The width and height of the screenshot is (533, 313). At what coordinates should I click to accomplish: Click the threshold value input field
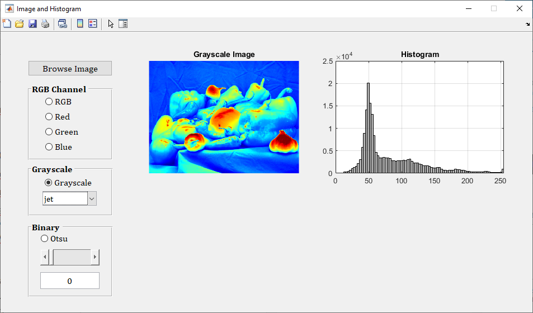(70, 281)
